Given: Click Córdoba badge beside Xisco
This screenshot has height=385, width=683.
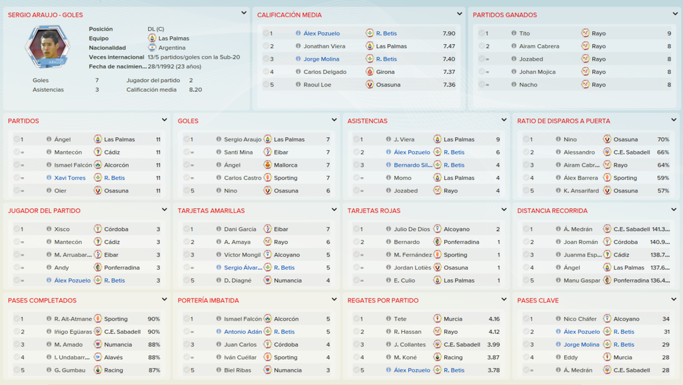Looking at the screenshot, I should tap(97, 229).
